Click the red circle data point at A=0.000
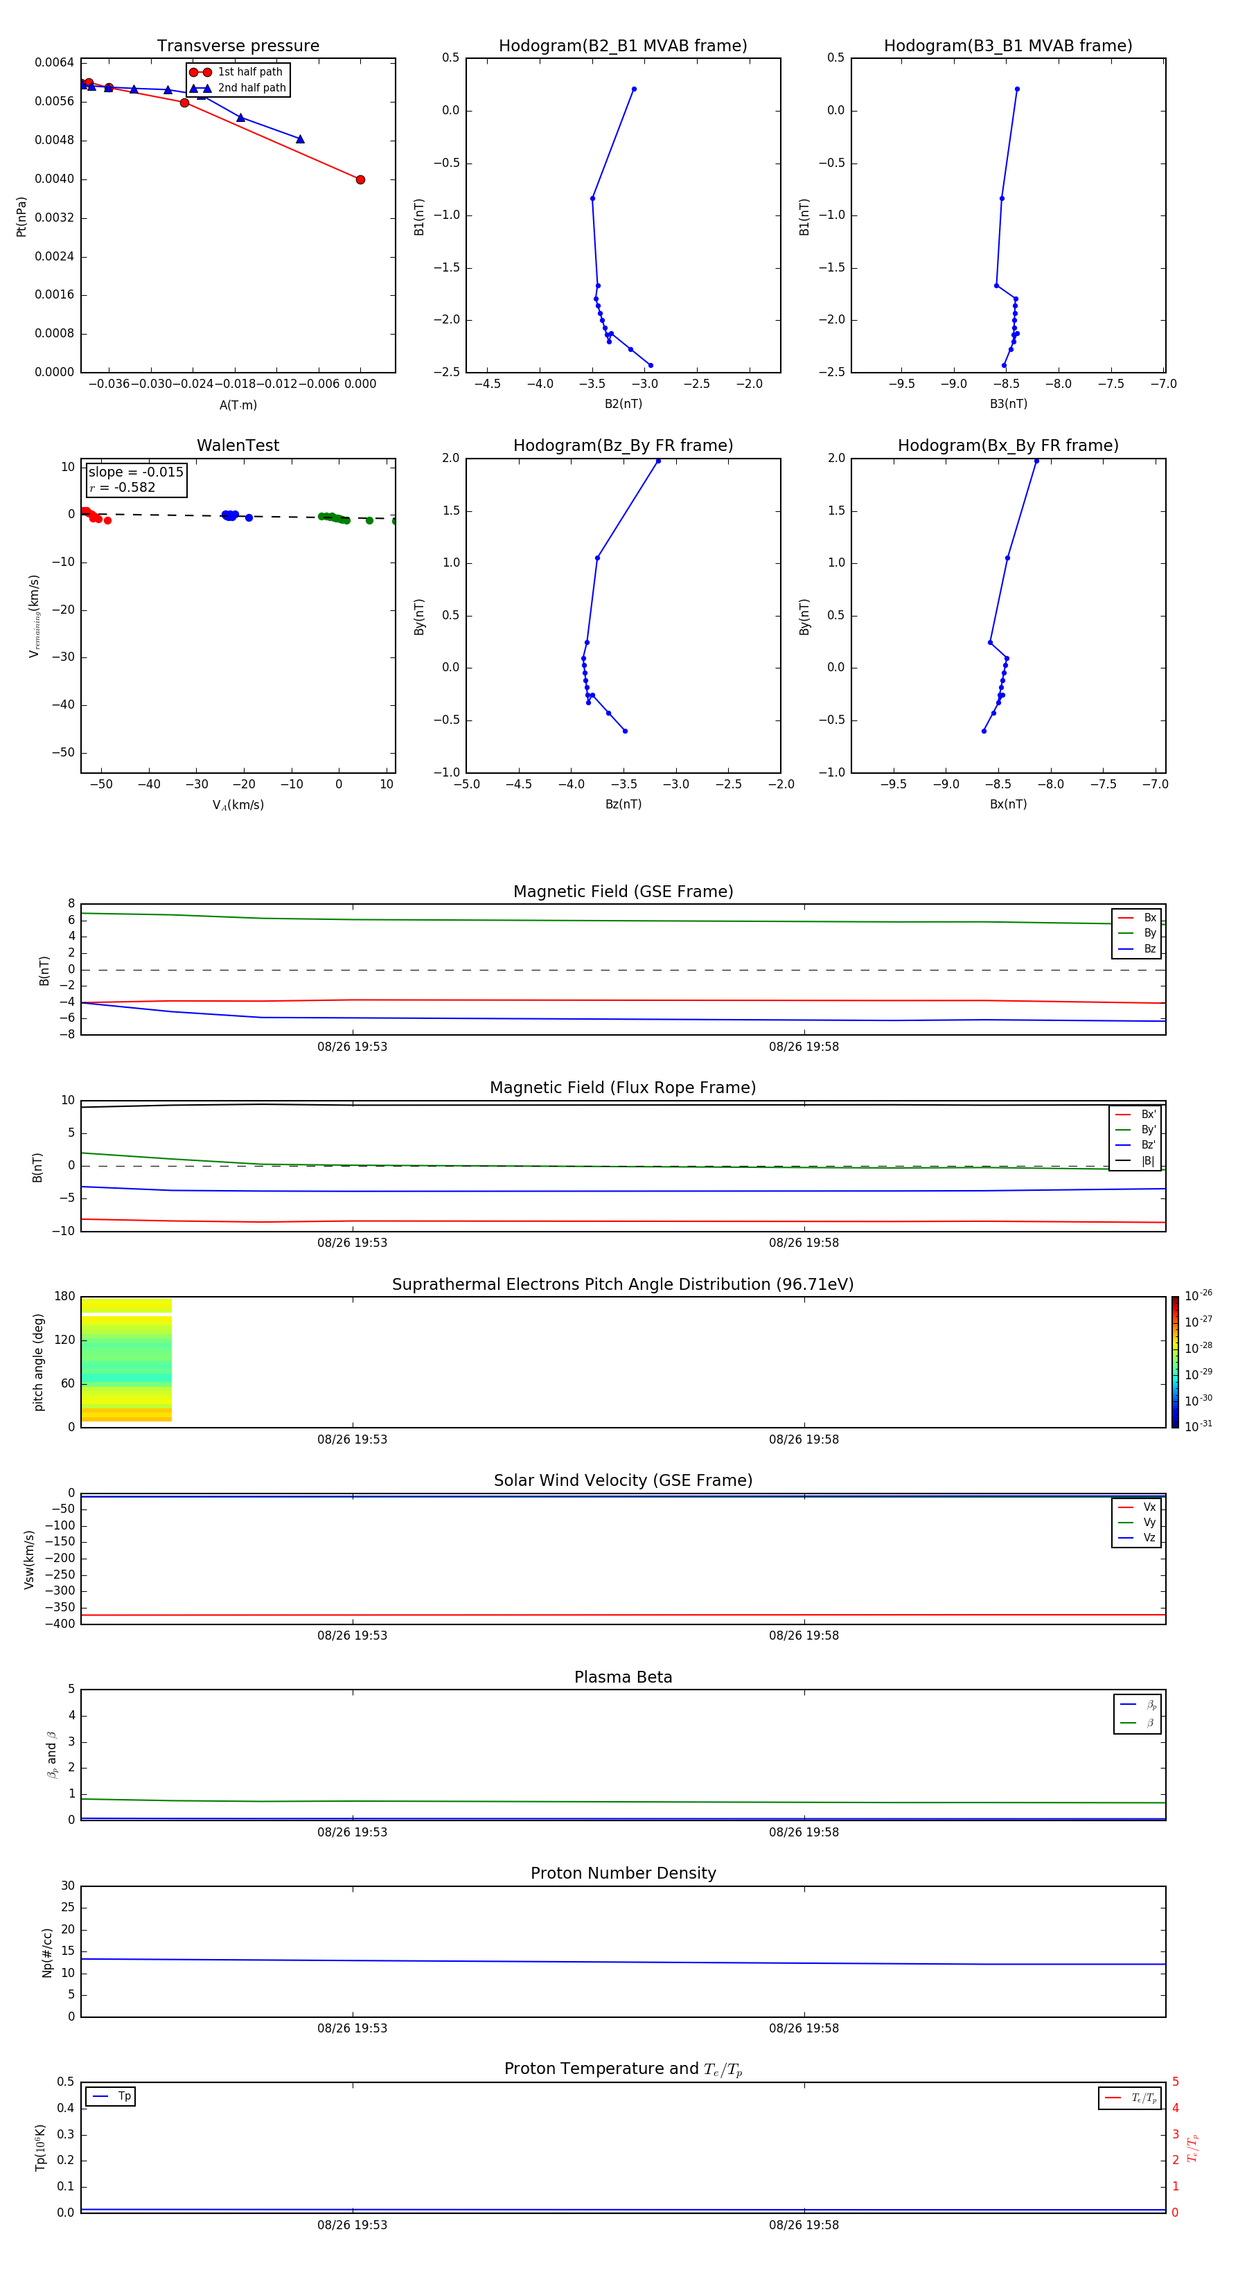This screenshot has width=1247, height=2286. [360, 179]
